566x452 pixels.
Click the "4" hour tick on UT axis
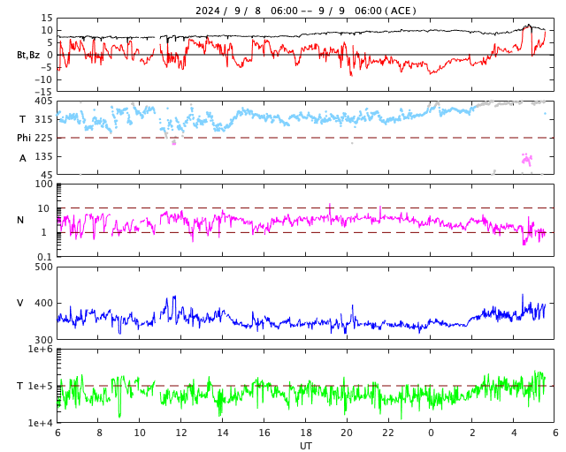[x=514, y=433]
